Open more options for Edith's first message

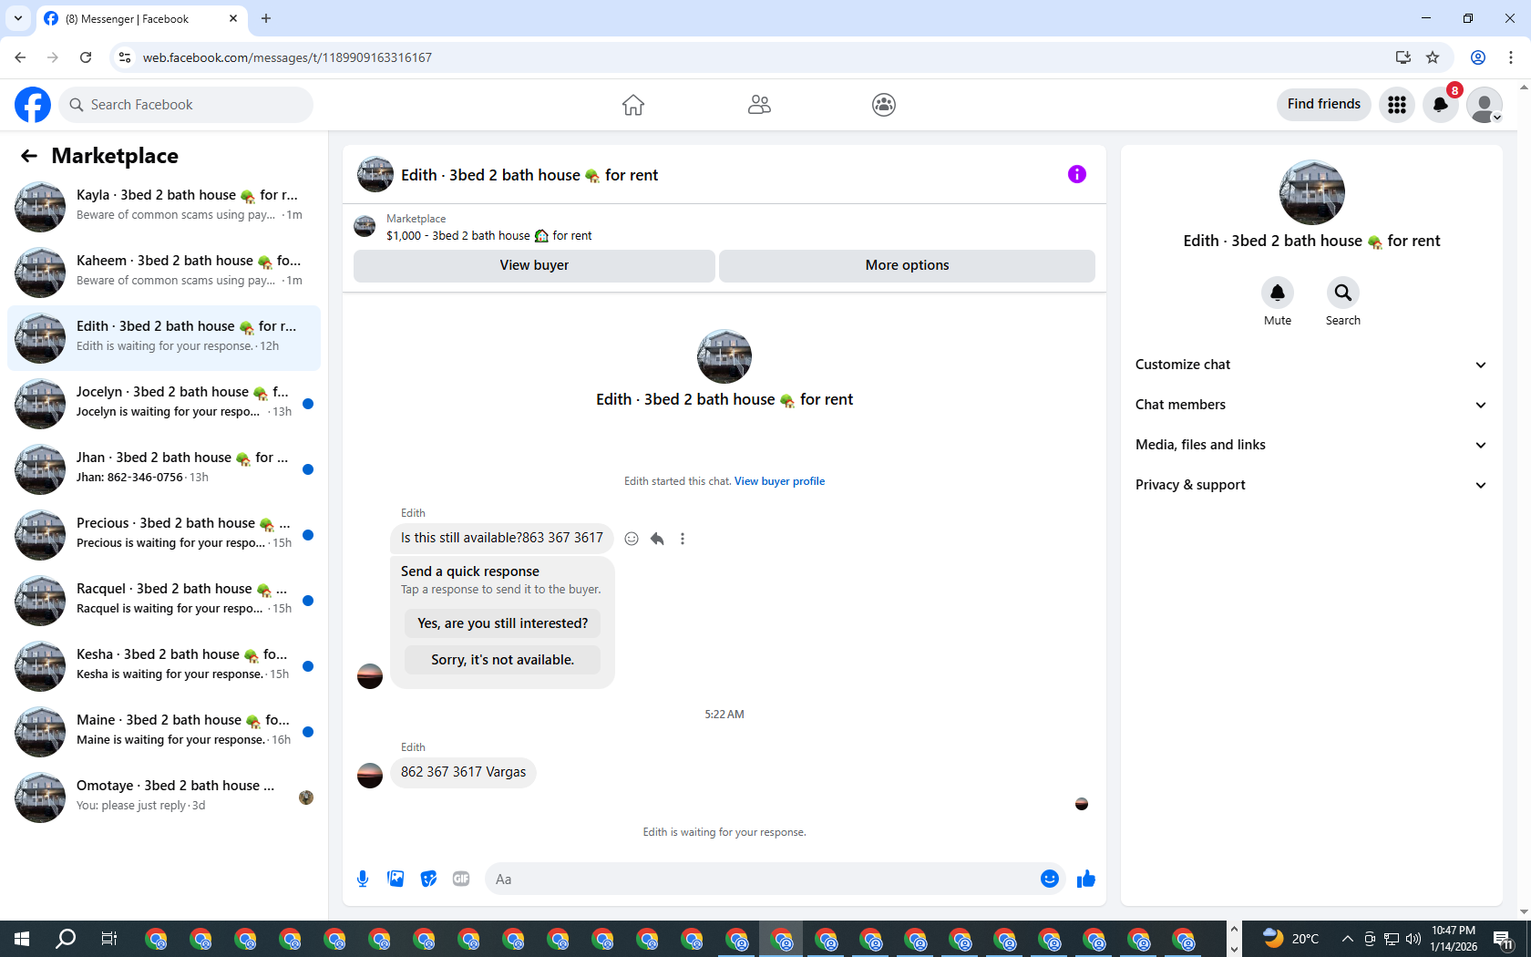(x=683, y=539)
